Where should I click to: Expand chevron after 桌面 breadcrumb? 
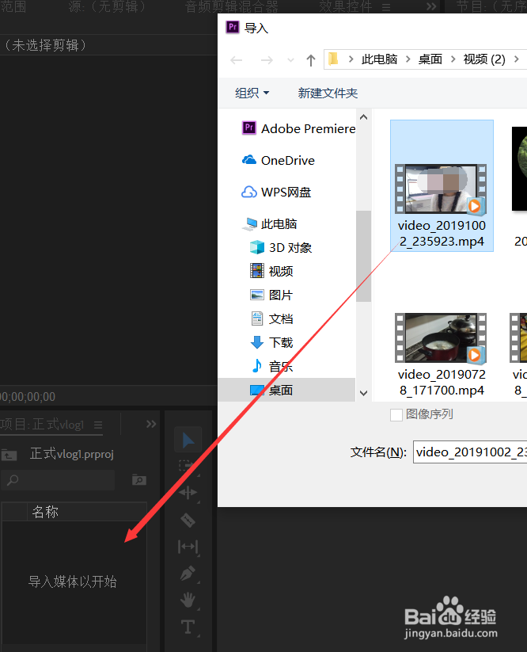tap(453, 59)
